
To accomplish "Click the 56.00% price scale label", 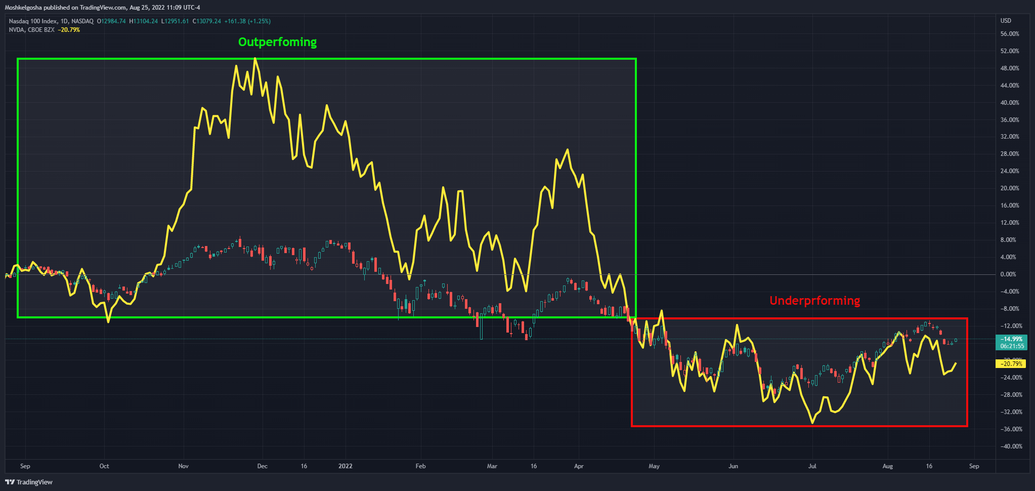I will (x=1010, y=34).
